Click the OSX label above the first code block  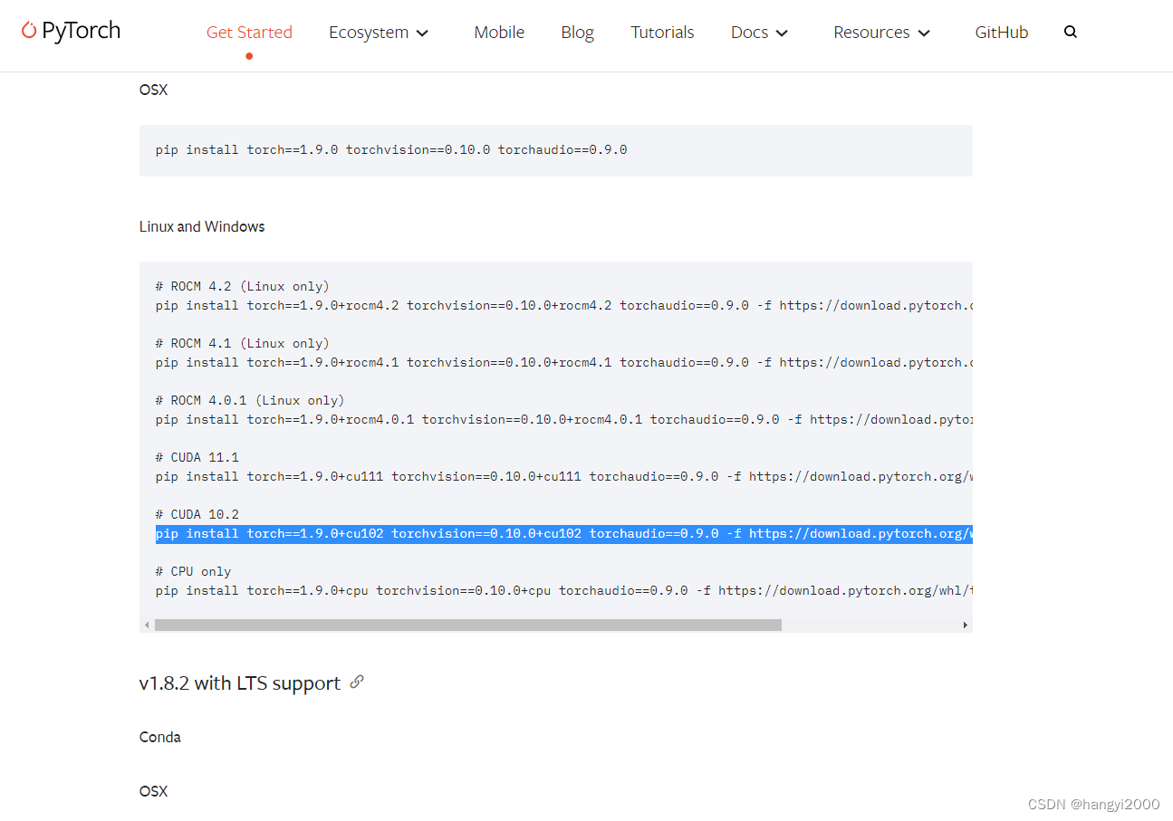tap(153, 90)
